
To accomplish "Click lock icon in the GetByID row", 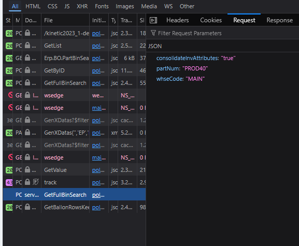I will point(27,70).
